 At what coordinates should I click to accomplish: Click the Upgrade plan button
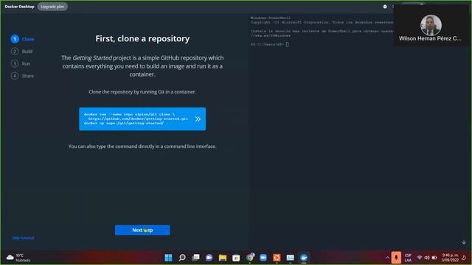[52, 7]
